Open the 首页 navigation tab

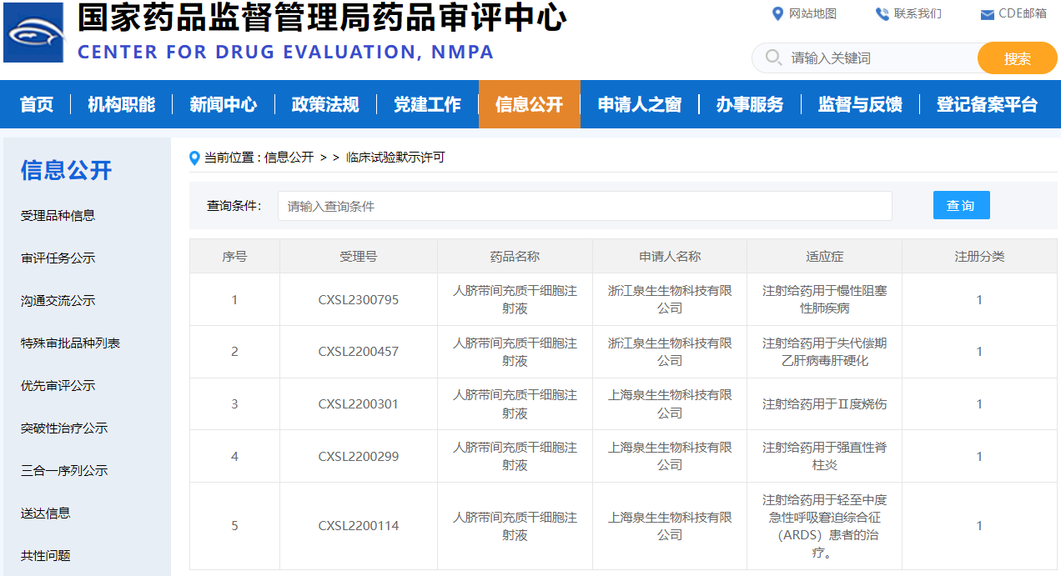37,104
